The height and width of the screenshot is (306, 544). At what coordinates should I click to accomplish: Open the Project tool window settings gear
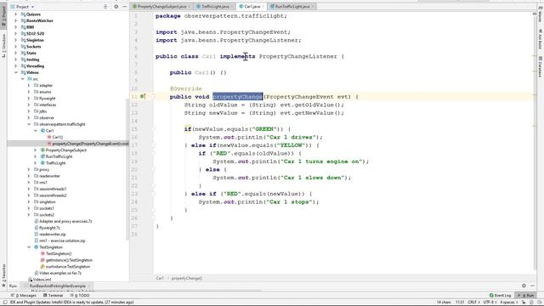pos(116,7)
